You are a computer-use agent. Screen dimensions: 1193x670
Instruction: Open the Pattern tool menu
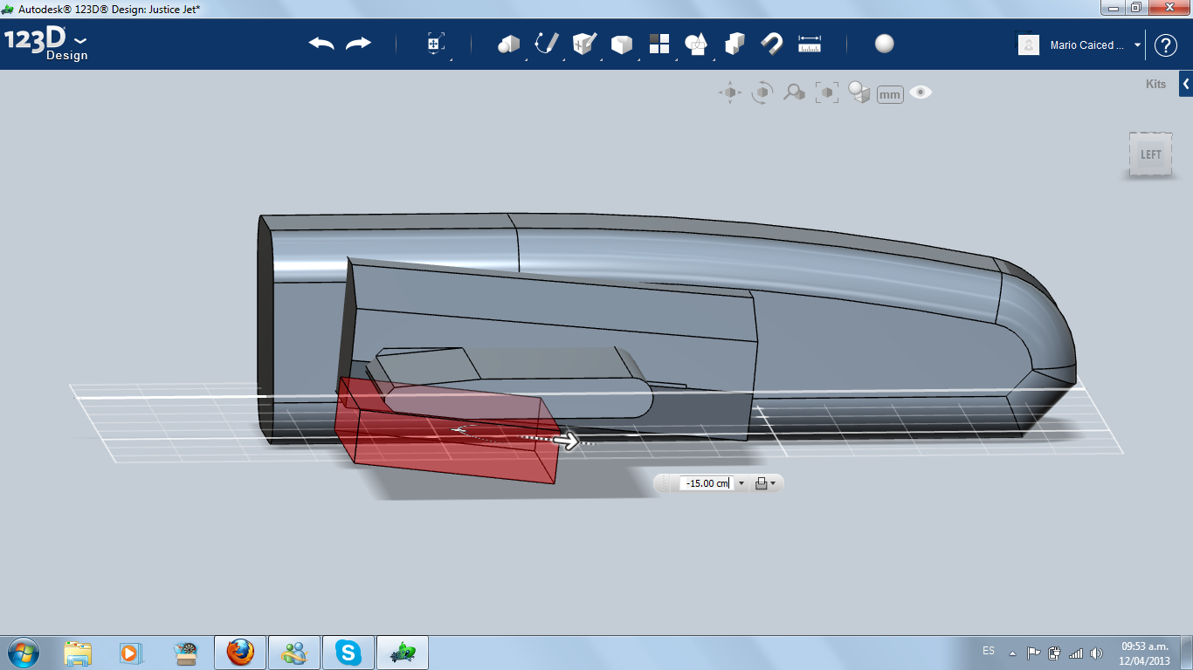(x=659, y=44)
